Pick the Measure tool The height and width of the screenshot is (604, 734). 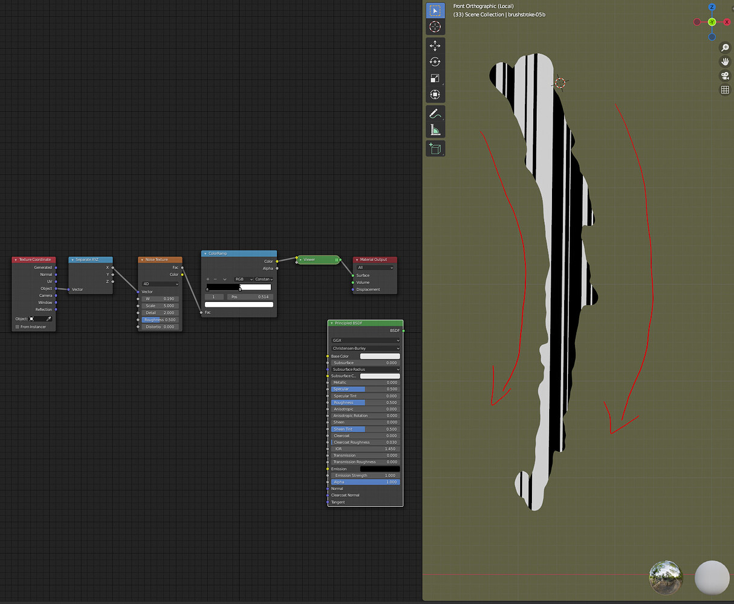435,129
